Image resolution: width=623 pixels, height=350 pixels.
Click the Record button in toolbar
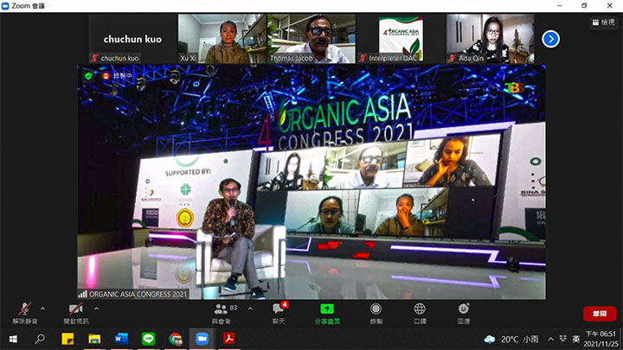[376, 313]
